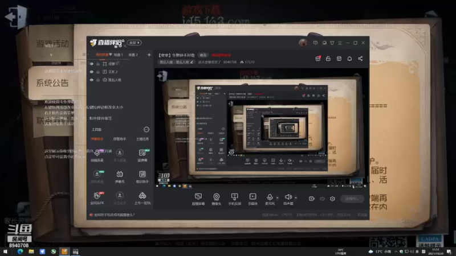Open the 弹幕助手 toolbox tab

click(97, 139)
